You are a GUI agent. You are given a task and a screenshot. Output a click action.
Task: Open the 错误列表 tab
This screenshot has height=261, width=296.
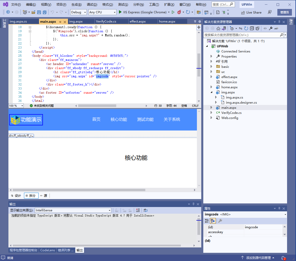[66, 250]
